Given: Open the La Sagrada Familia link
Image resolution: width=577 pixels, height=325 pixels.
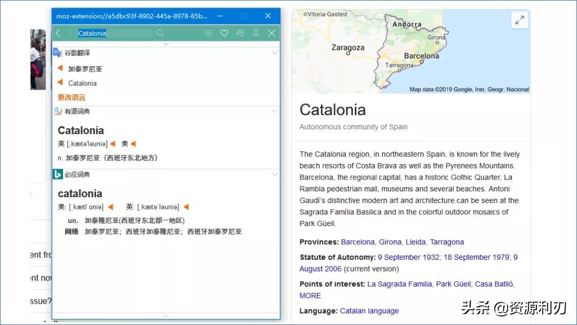Looking at the screenshot, I should [x=400, y=284].
